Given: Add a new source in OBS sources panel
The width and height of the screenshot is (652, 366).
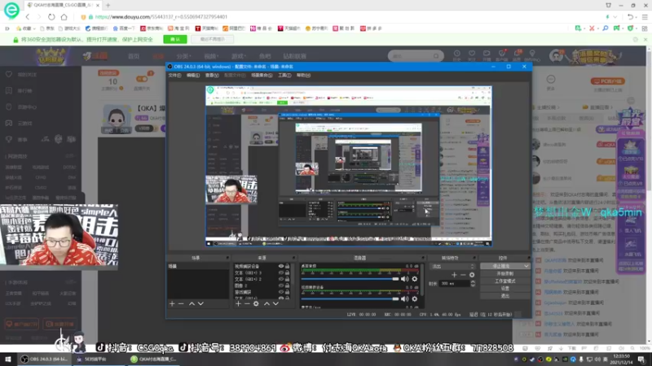Looking at the screenshot, I should 238,303.
